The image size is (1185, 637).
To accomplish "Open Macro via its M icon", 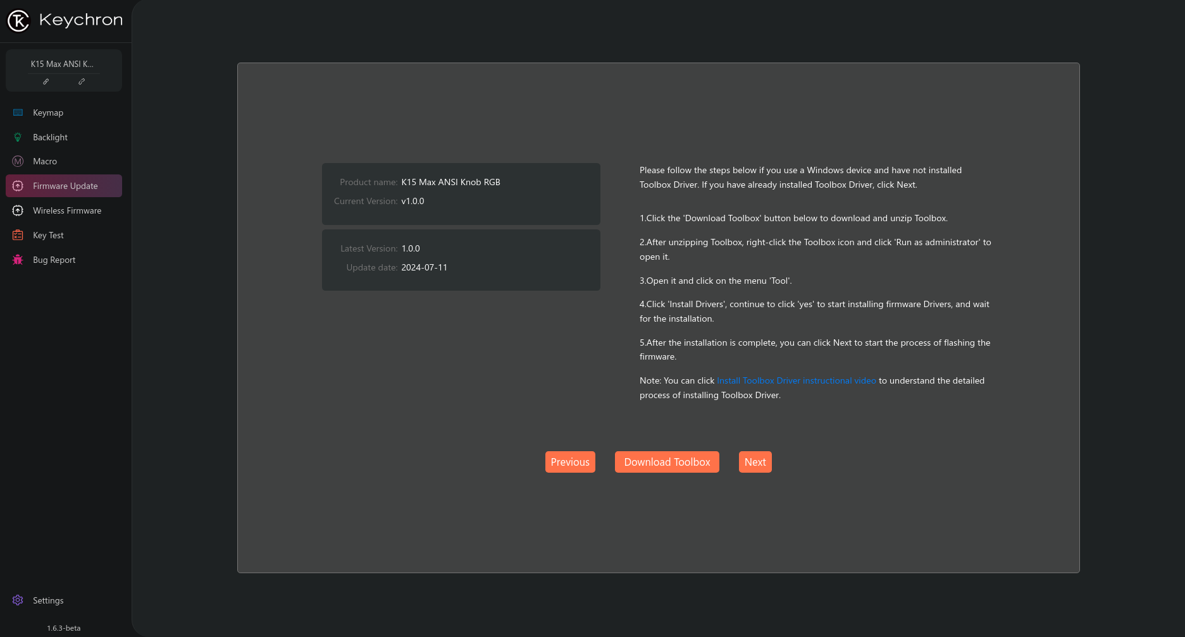I will [18, 161].
